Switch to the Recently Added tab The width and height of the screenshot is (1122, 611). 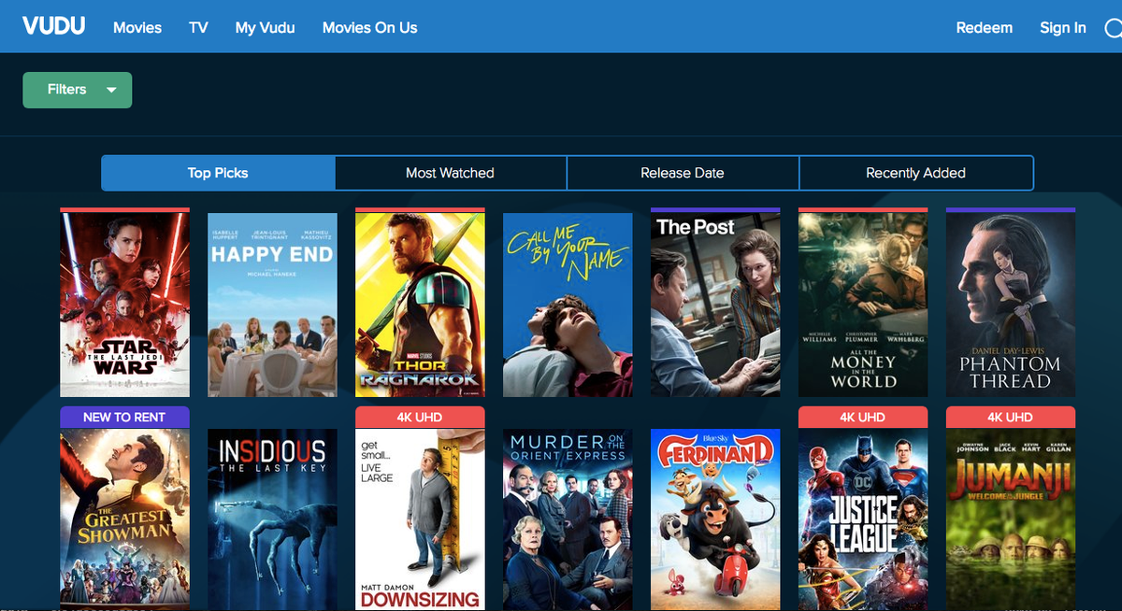click(x=915, y=173)
